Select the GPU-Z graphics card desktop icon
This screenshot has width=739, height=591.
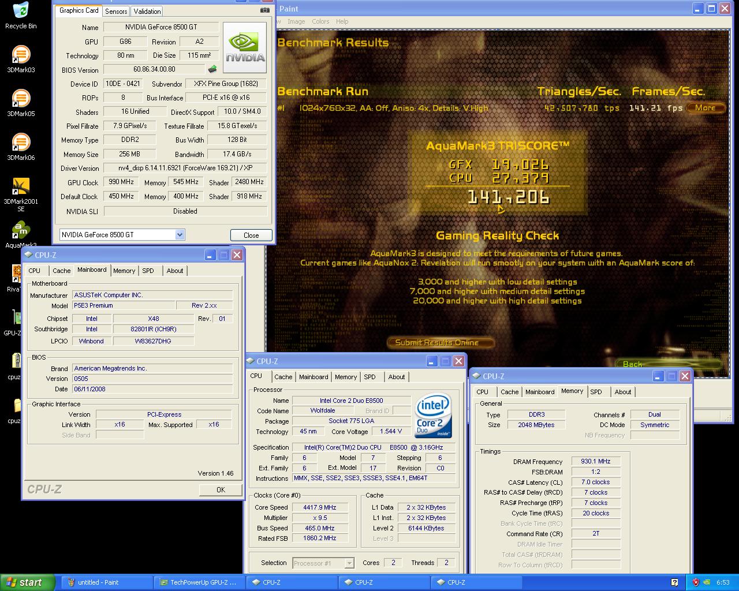tap(16, 317)
